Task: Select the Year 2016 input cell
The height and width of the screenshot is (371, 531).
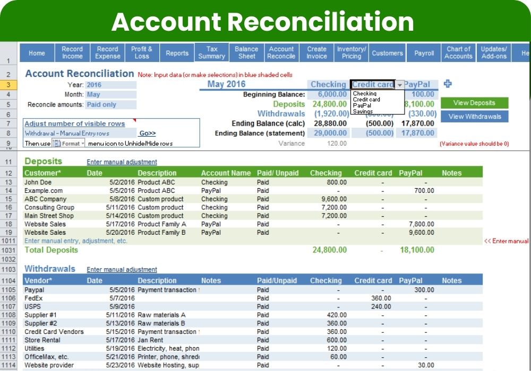Action: coord(110,85)
